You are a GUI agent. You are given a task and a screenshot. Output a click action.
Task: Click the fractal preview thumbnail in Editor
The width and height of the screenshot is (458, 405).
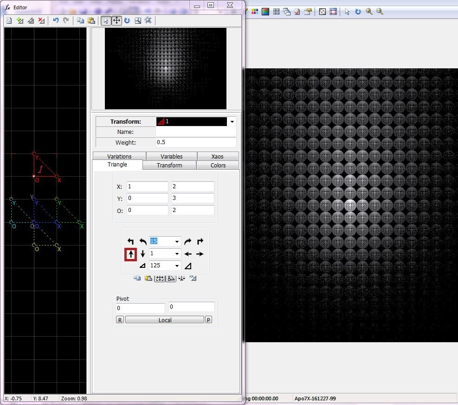click(x=166, y=68)
